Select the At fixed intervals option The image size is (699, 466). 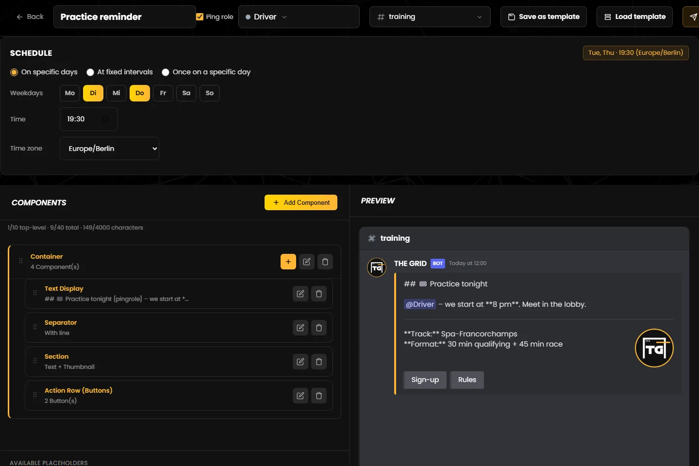tap(90, 72)
